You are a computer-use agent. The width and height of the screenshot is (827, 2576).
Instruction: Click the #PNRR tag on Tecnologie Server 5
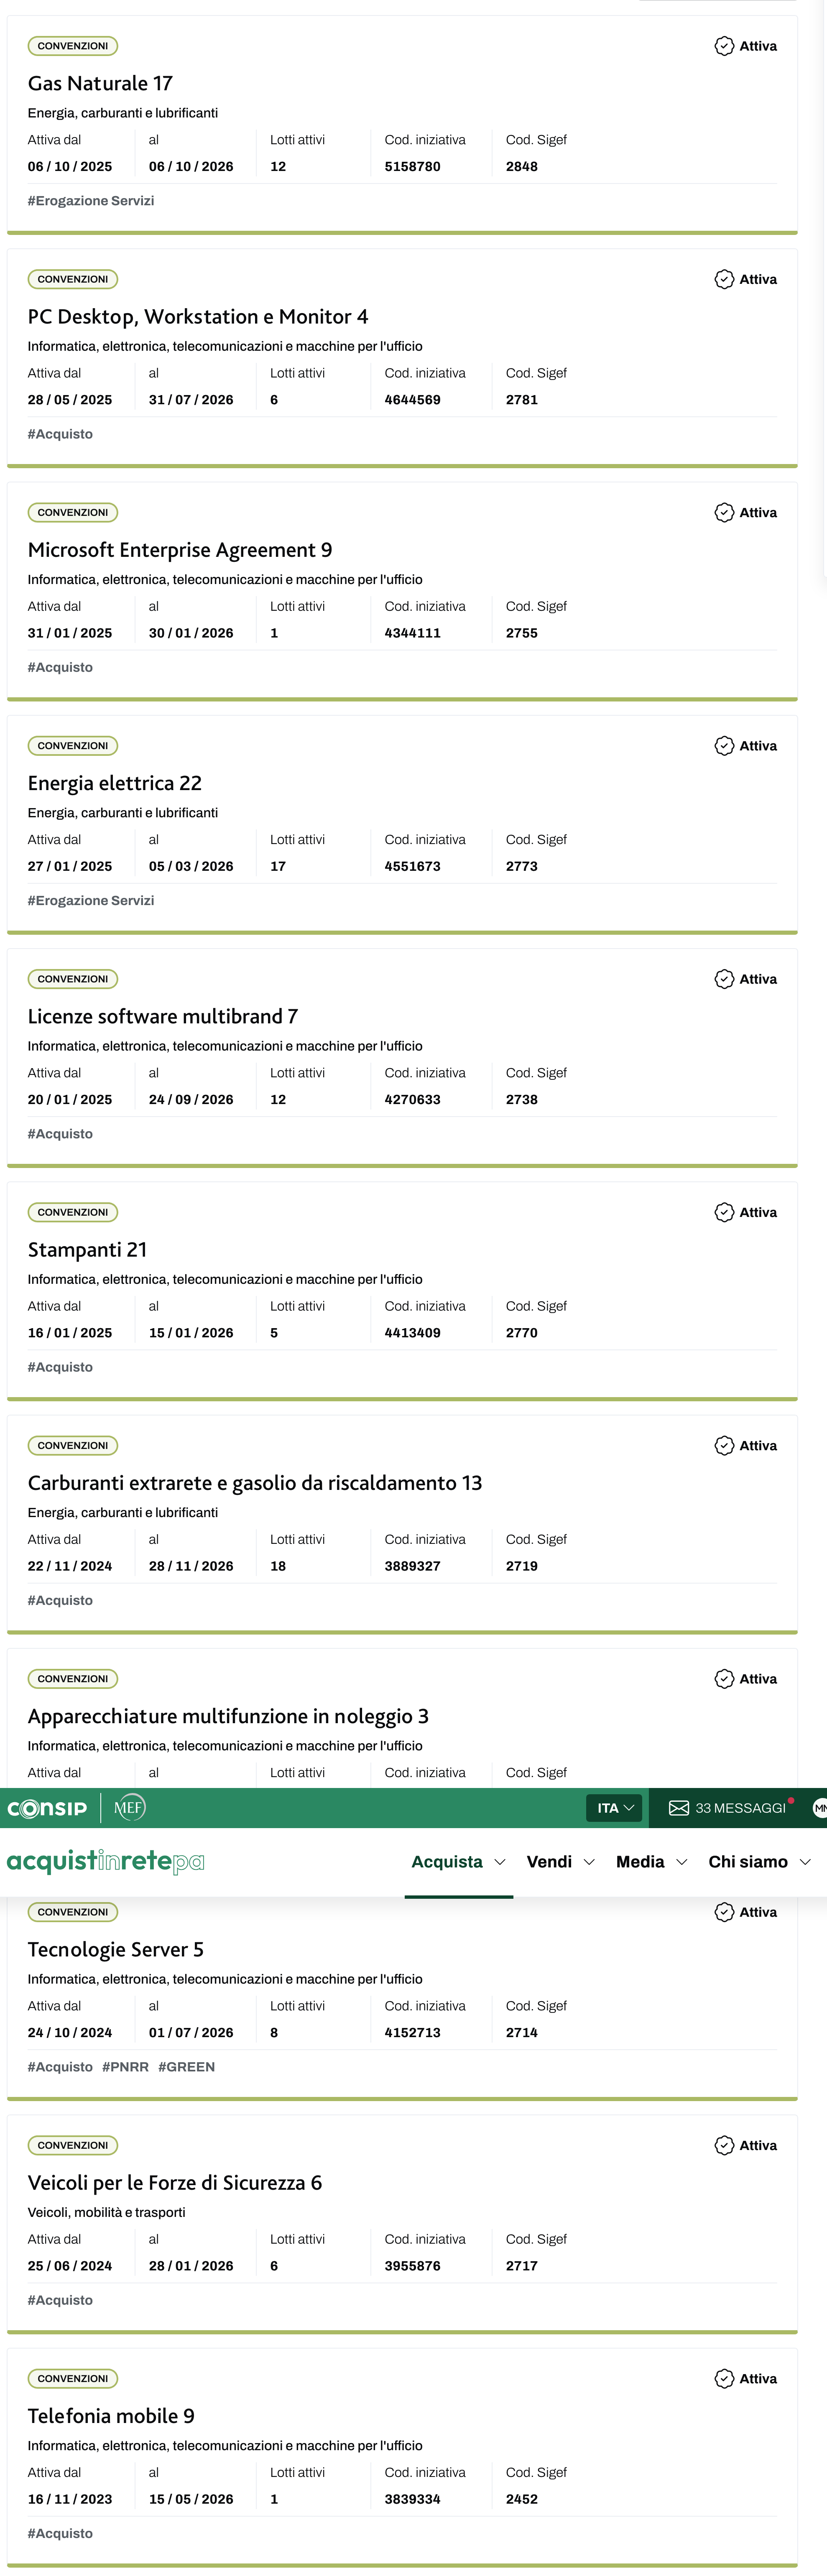pyautogui.click(x=125, y=2066)
